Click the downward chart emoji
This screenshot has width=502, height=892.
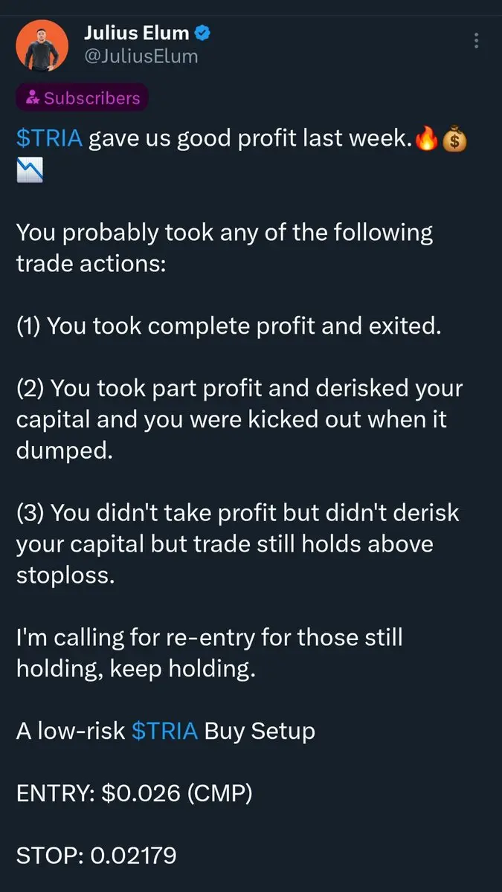coord(29,172)
